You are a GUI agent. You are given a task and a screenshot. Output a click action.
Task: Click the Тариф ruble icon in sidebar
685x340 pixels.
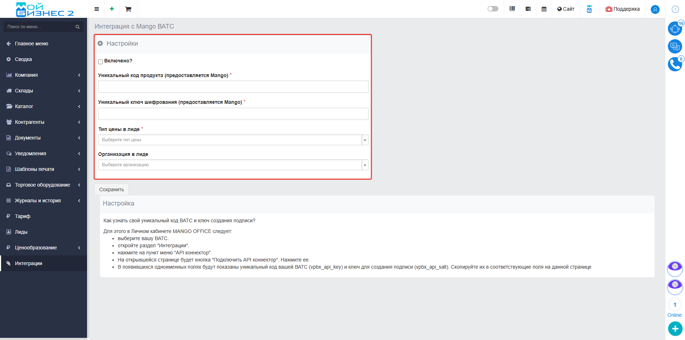[x=8, y=216]
